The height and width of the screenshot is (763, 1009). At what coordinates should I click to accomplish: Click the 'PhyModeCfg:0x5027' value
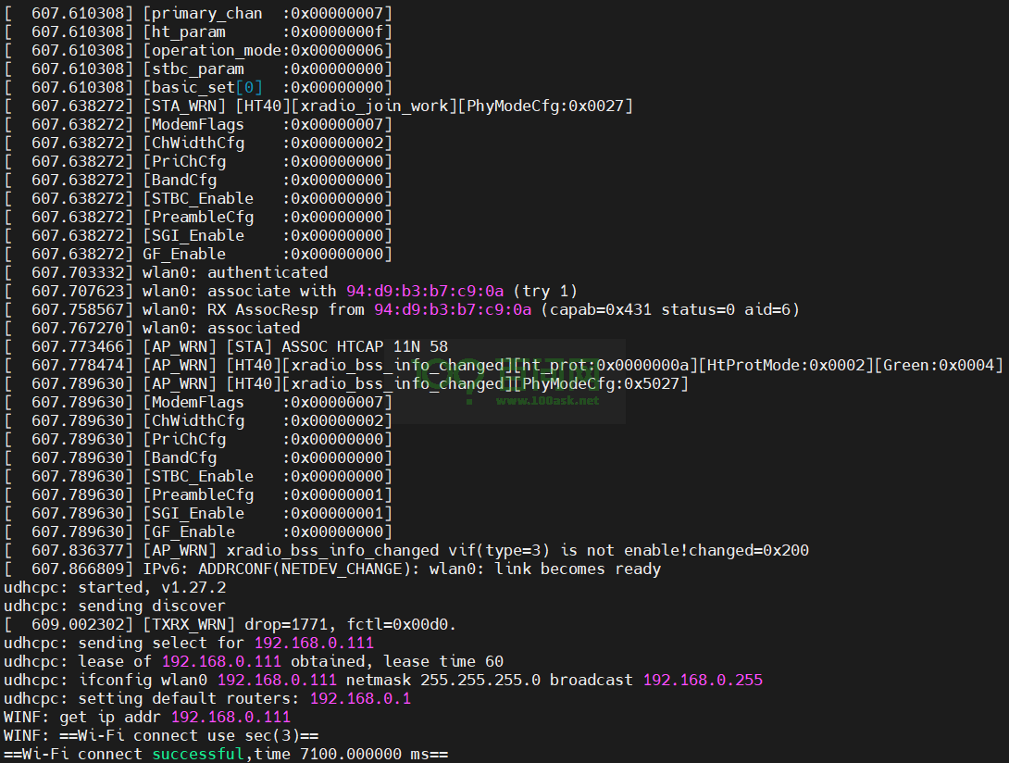pyautogui.click(x=601, y=383)
